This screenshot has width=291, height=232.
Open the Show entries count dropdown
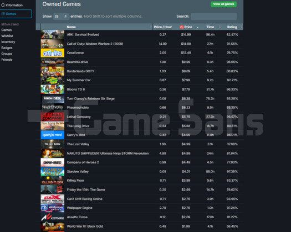point(61,17)
